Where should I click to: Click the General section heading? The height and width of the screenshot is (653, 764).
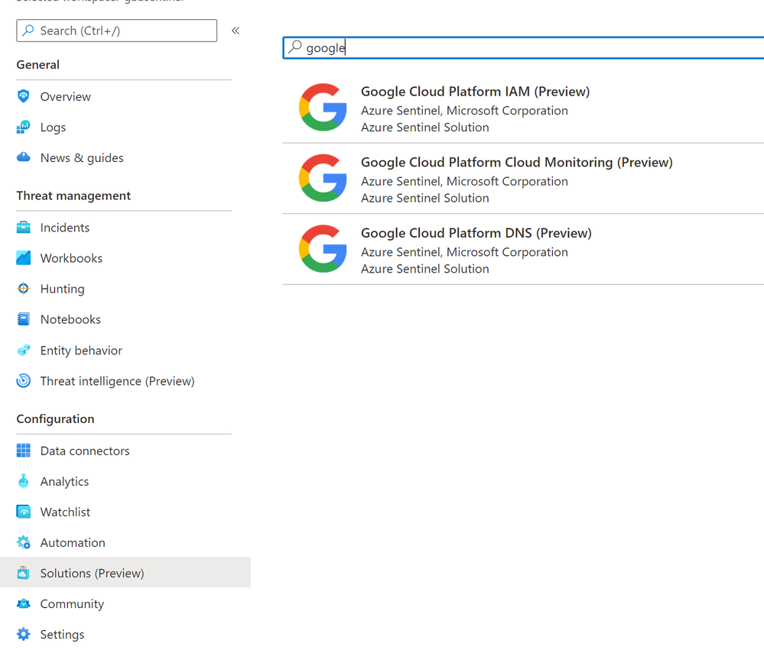pyautogui.click(x=38, y=65)
